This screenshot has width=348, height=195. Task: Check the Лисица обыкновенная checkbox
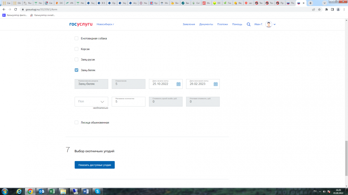(76, 122)
